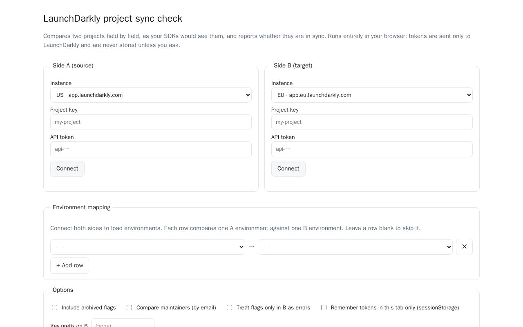Click the 'Side B (target)' legend
Screen dimensions: 523x327
(x=293, y=66)
